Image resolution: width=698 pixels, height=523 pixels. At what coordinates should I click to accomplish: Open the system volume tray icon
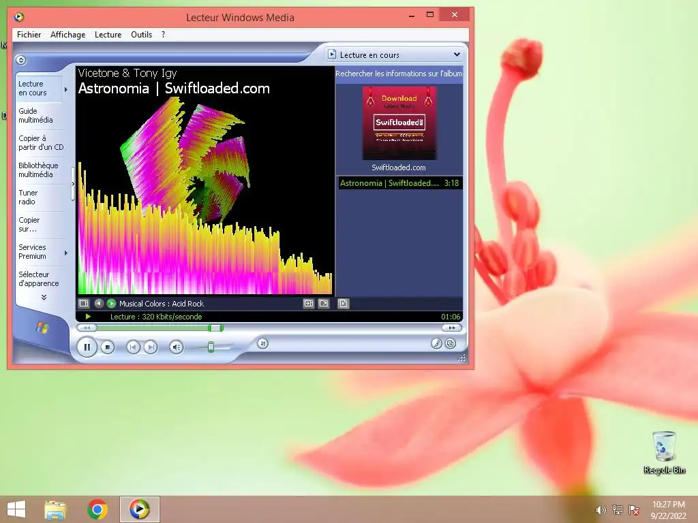tap(601, 510)
